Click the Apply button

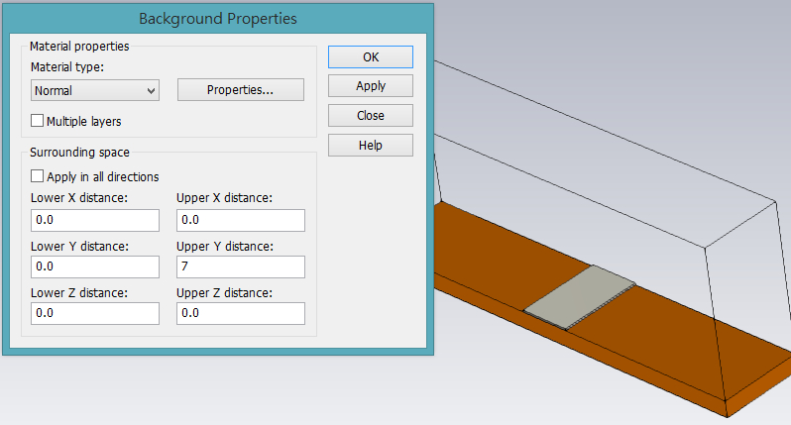(x=371, y=86)
